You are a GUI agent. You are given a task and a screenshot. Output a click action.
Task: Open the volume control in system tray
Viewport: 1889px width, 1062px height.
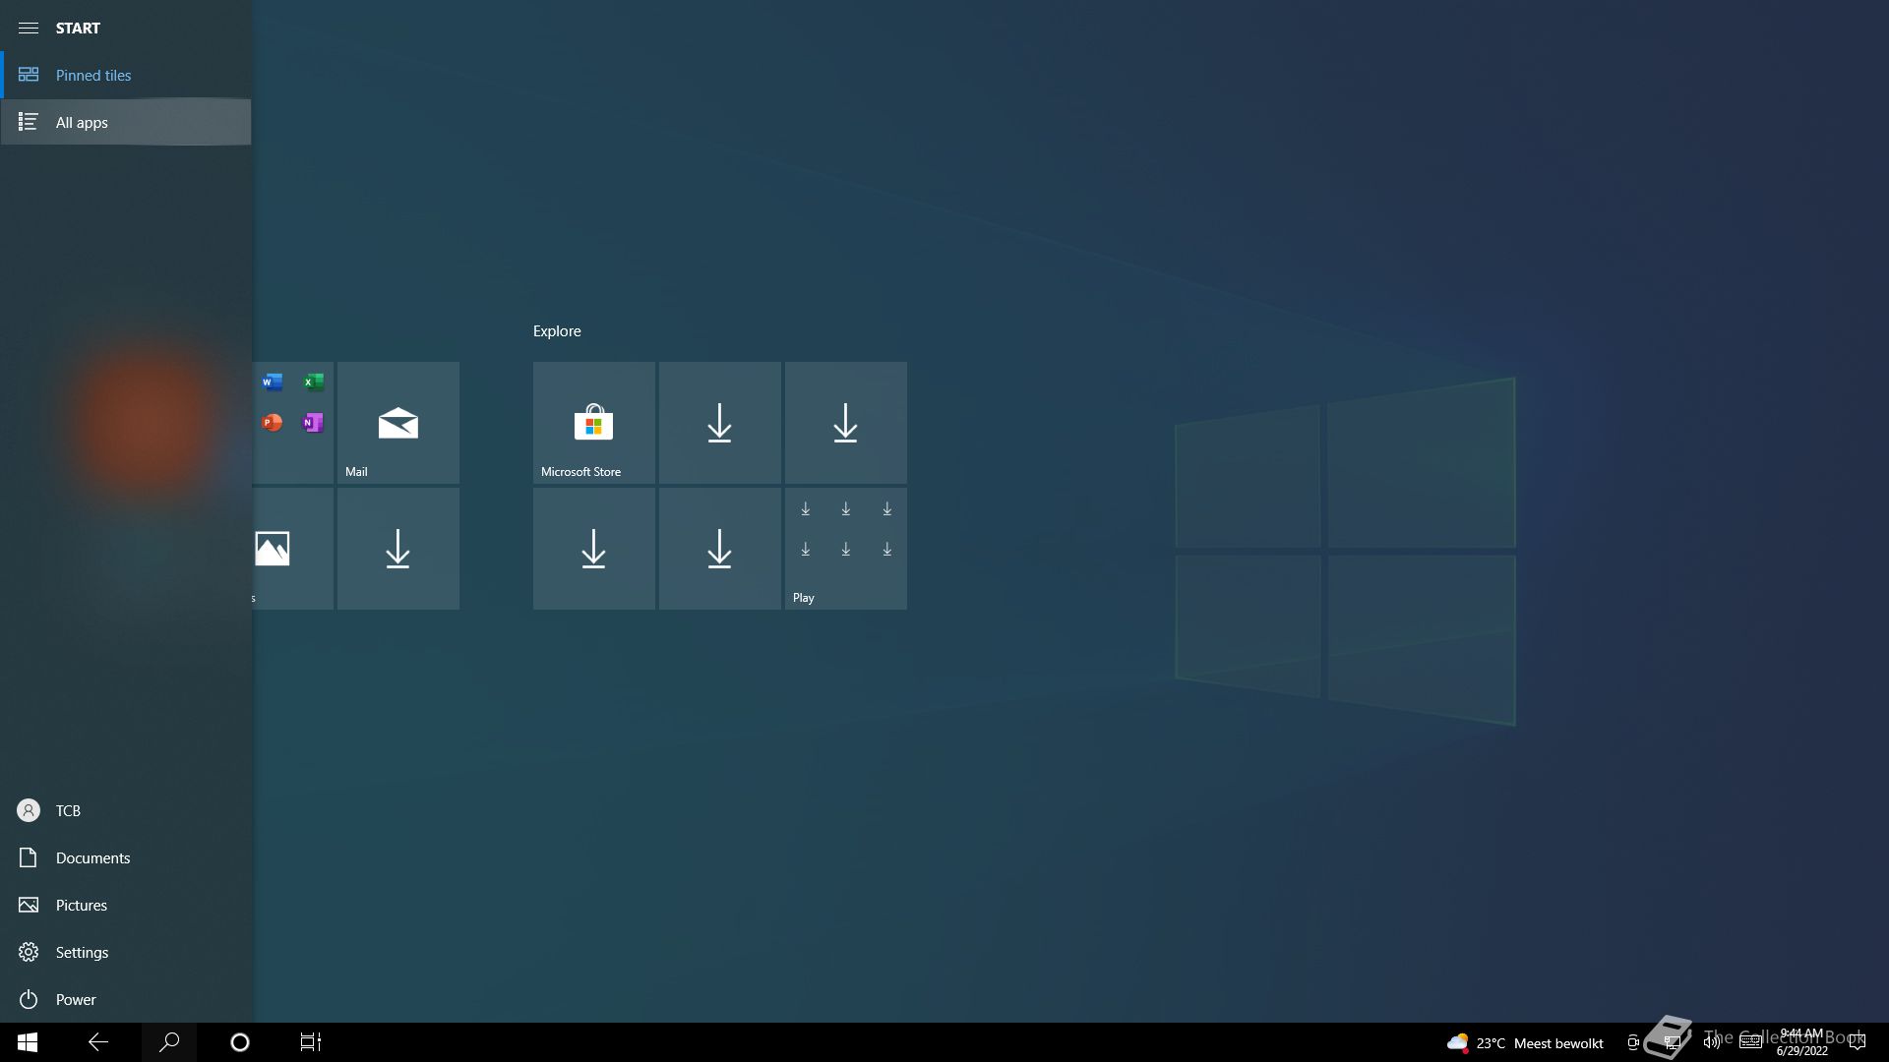coord(1711,1042)
